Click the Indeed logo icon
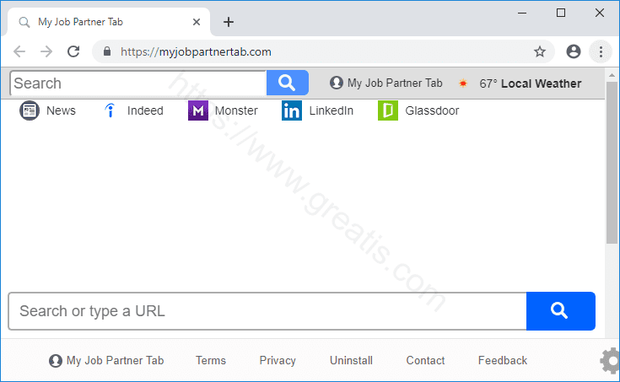620x382 pixels. (111, 110)
